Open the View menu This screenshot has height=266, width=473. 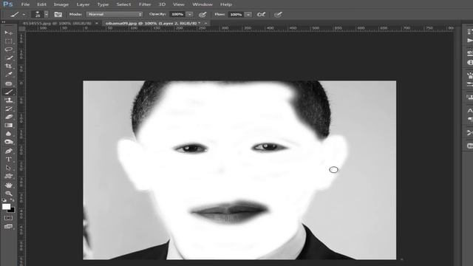pyautogui.click(x=179, y=4)
